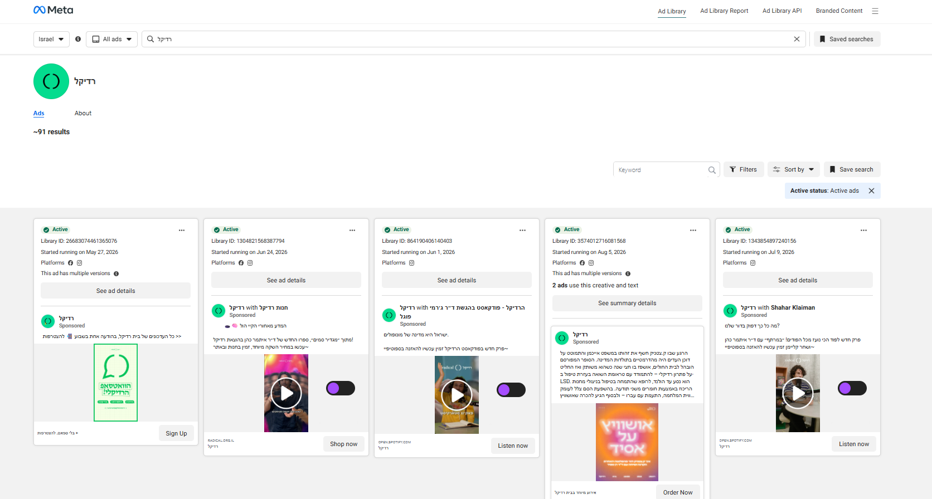Screen dimensions: 932x499
Task: Open the Filters panel
Action: point(743,169)
